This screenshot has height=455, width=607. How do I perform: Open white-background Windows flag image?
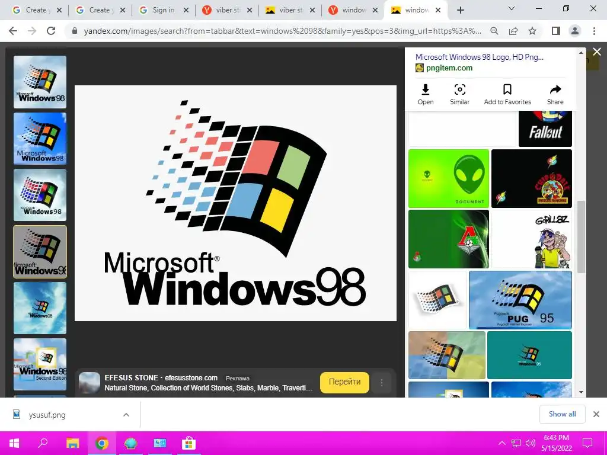(437, 300)
